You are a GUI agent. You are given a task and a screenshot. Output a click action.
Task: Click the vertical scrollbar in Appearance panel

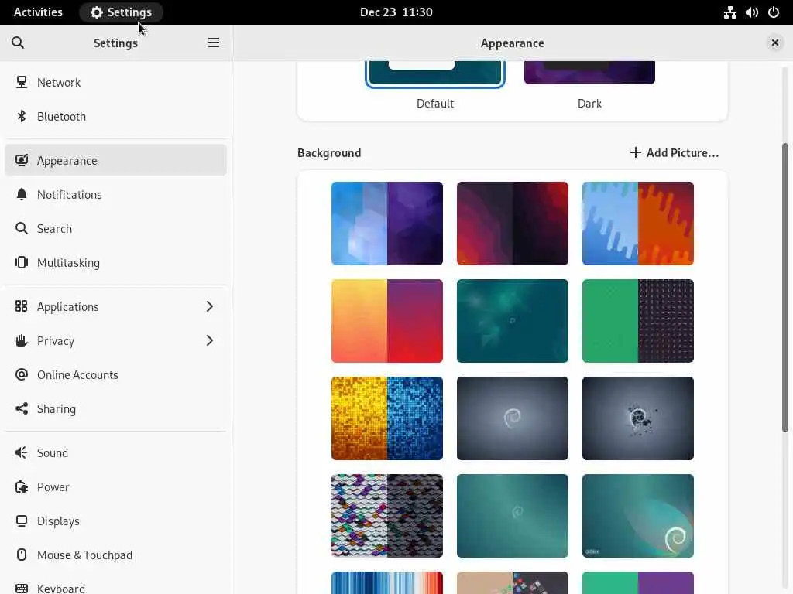pyautogui.click(x=785, y=288)
